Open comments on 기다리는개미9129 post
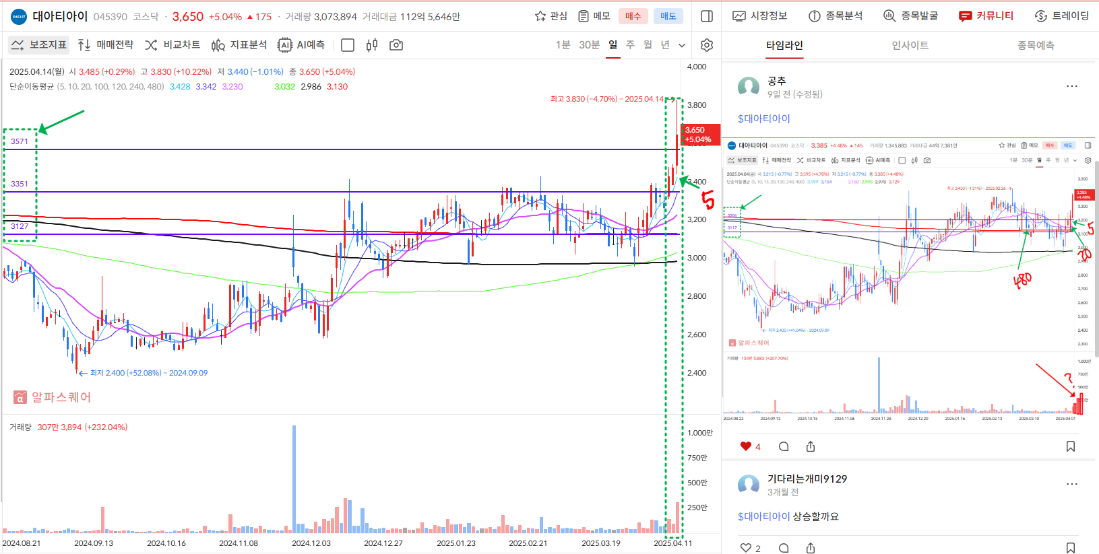This screenshot has width=1099, height=554. (x=784, y=548)
